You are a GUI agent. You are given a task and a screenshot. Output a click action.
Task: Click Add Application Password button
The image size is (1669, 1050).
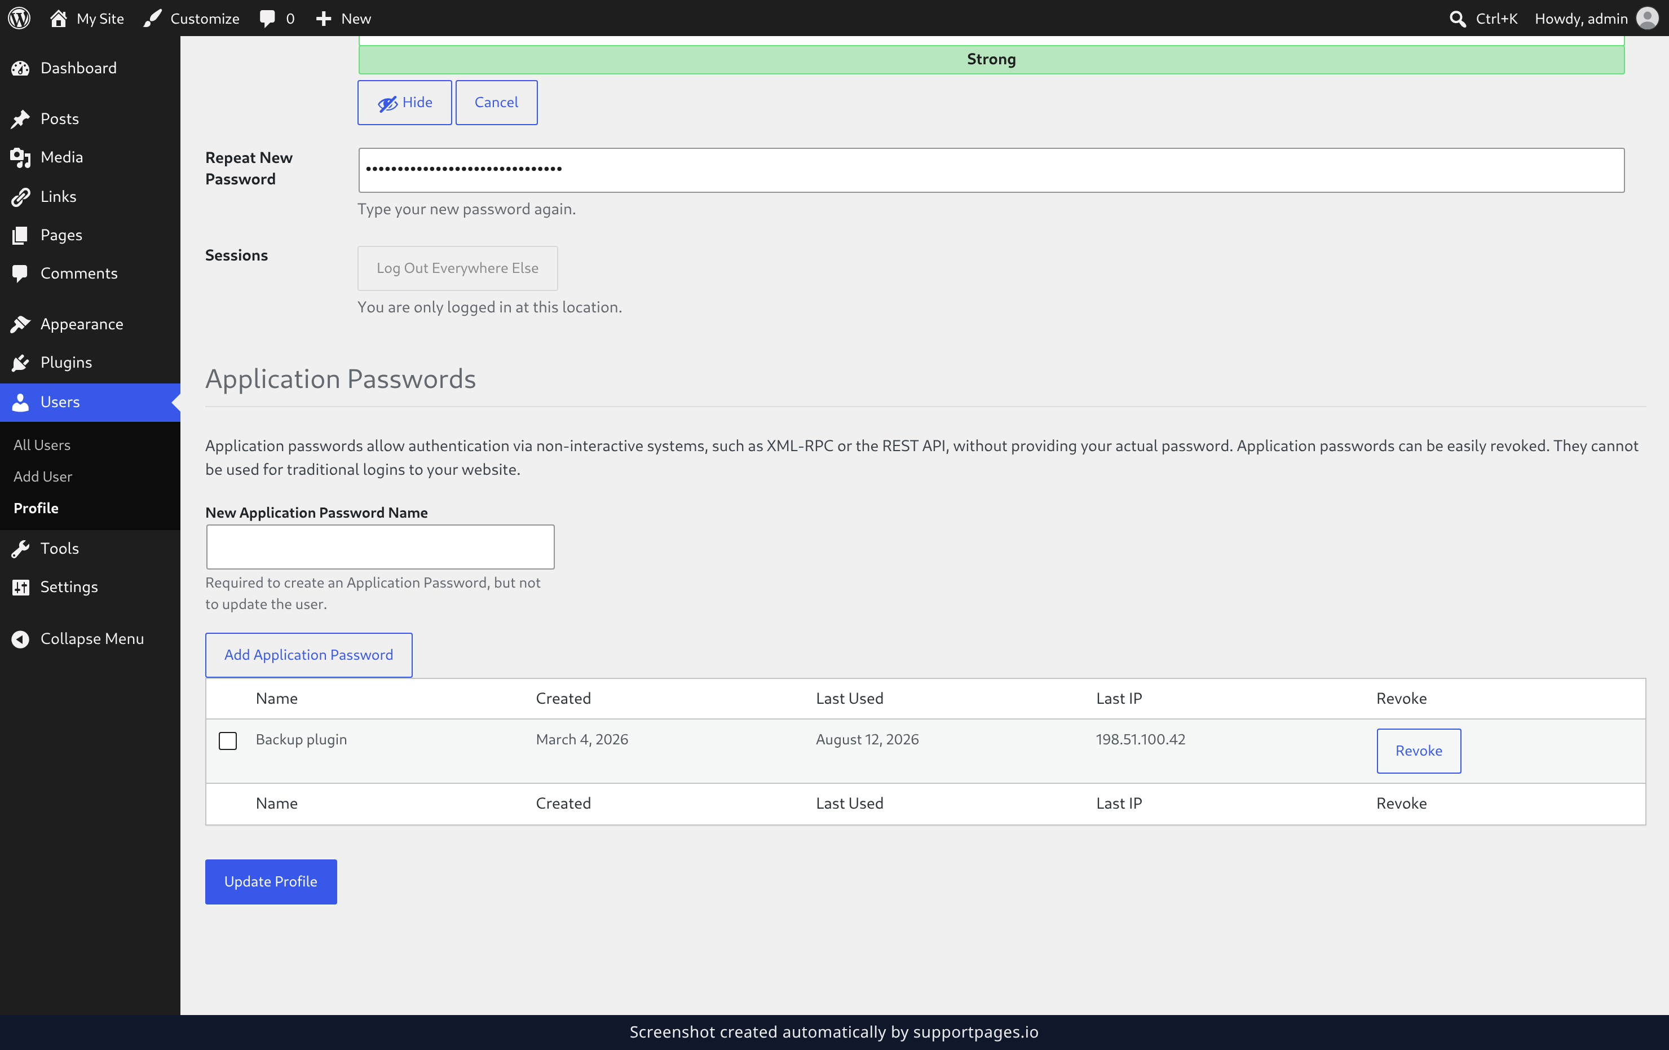[308, 655]
